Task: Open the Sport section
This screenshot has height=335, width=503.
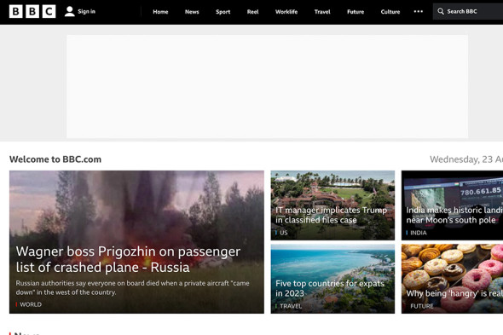Action: [223, 12]
